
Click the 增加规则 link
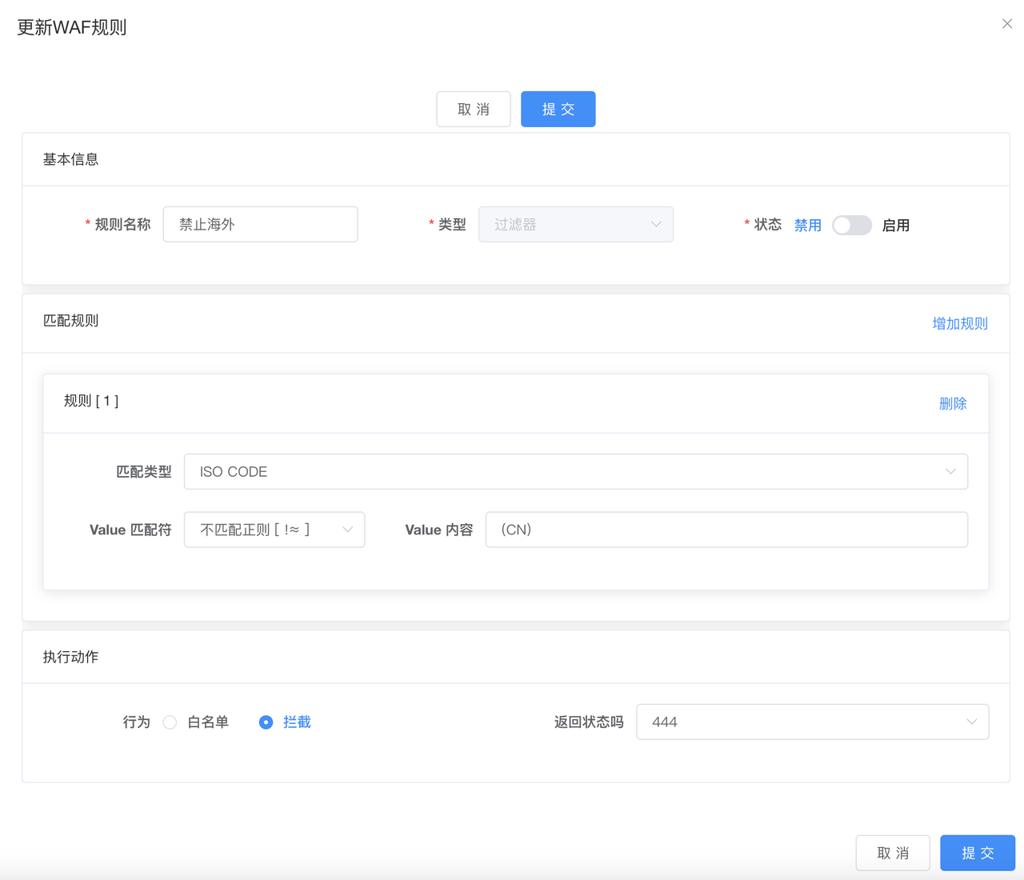point(959,324)
